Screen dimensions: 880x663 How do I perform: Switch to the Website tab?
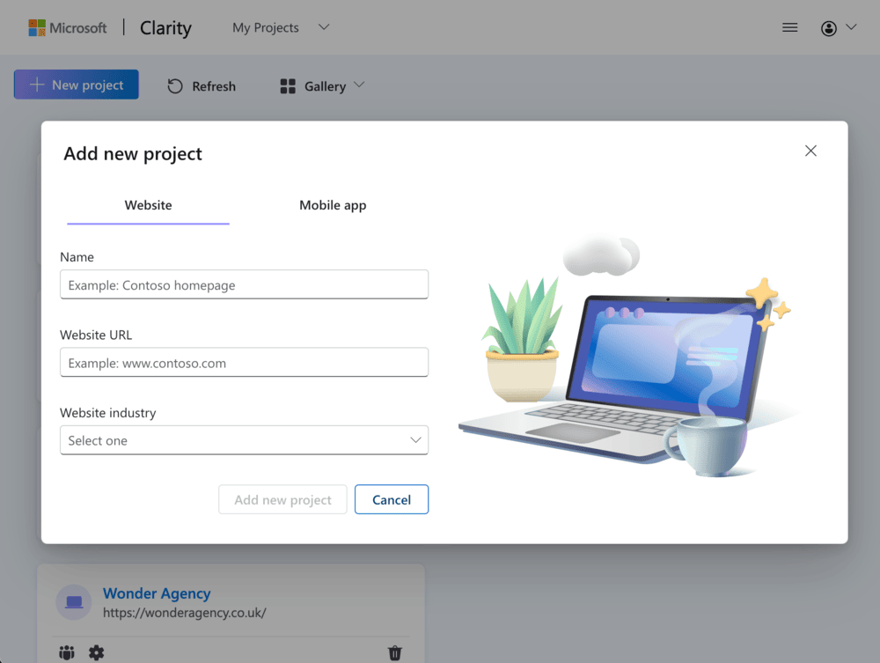(x=148, y=205)
